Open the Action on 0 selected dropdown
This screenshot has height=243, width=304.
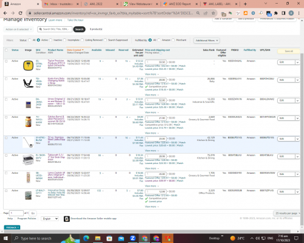pos(18,29)
